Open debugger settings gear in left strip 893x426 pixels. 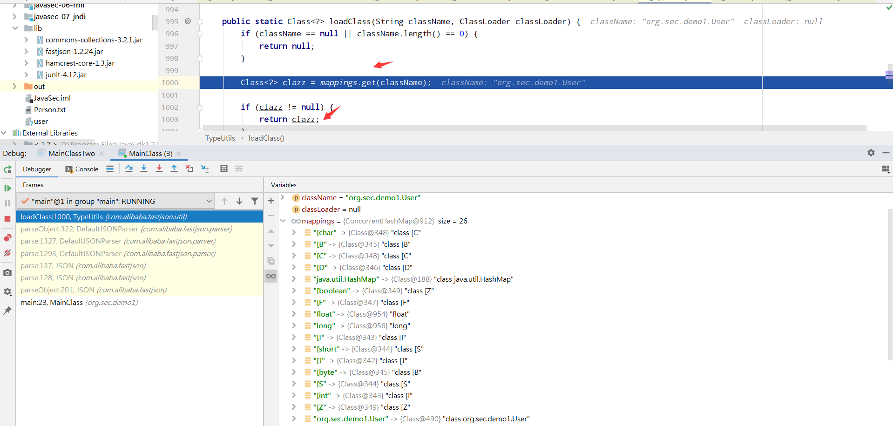pyautogui.click(x=7, y=292)
